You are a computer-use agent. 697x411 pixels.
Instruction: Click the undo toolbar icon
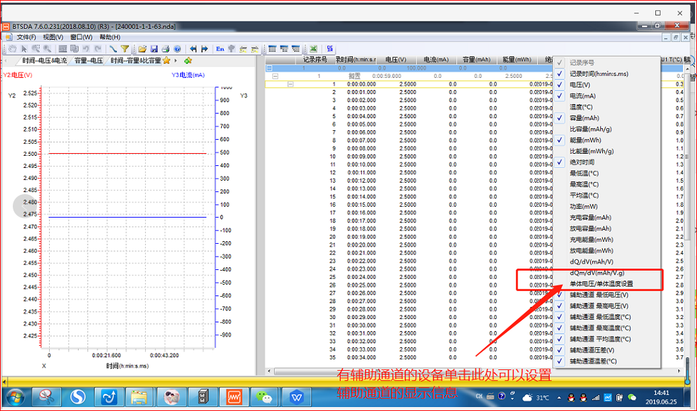(86, 49)
